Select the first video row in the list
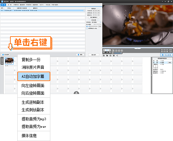Image resolution: width=173 pixels, height=141 pixels. coord(42,10)
